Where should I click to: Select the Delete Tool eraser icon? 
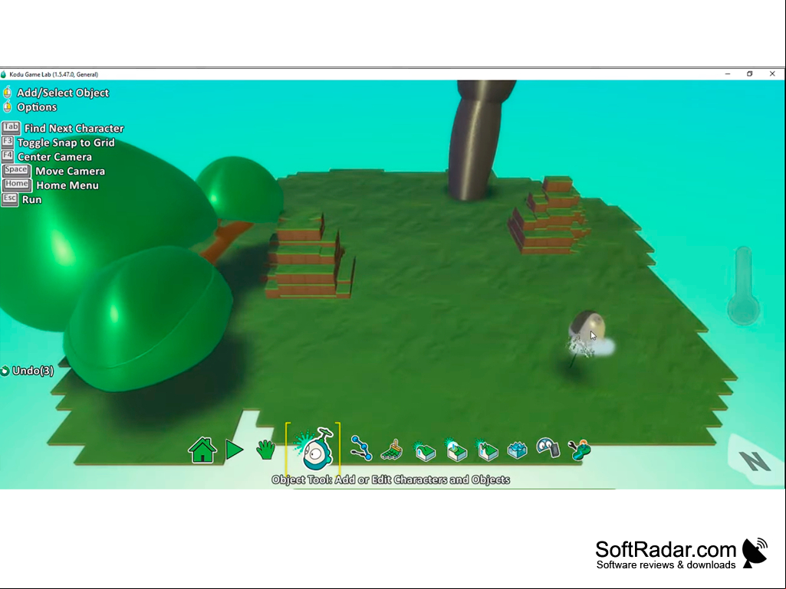tap(548, 447)
